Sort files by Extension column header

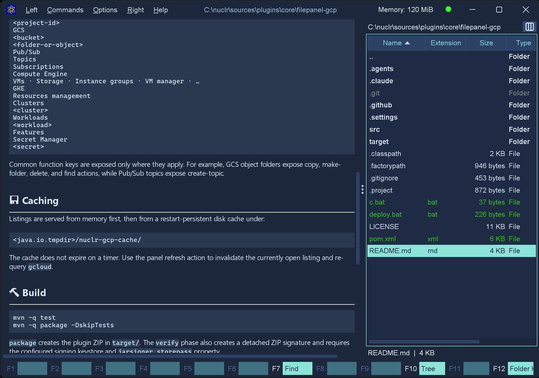click(446, 43)
